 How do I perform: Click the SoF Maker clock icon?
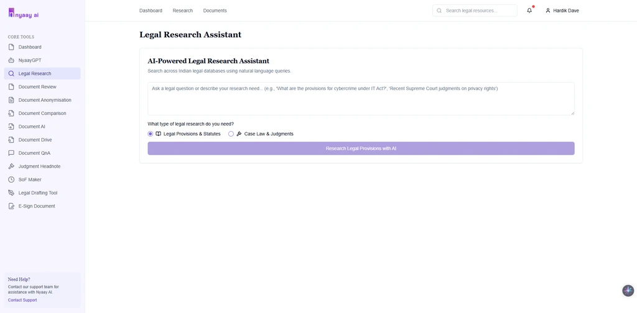tap(11, 179)
